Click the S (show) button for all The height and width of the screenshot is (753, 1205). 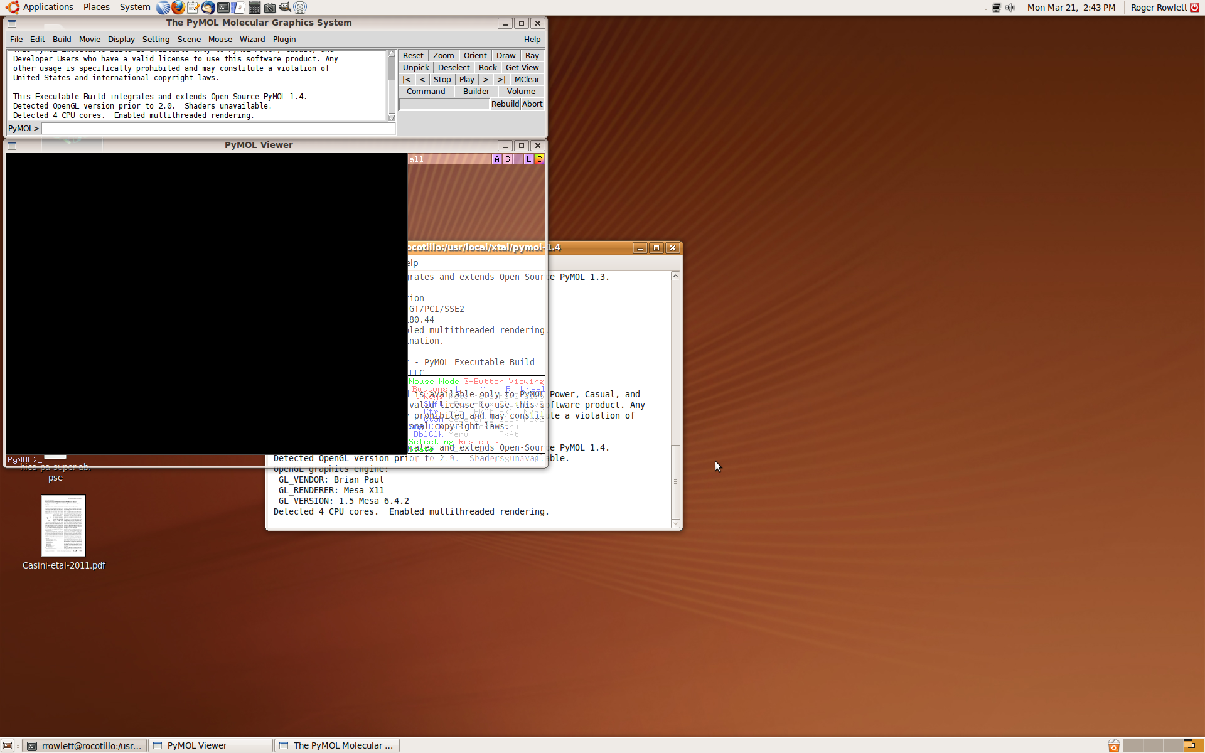(x=508, y=159)
